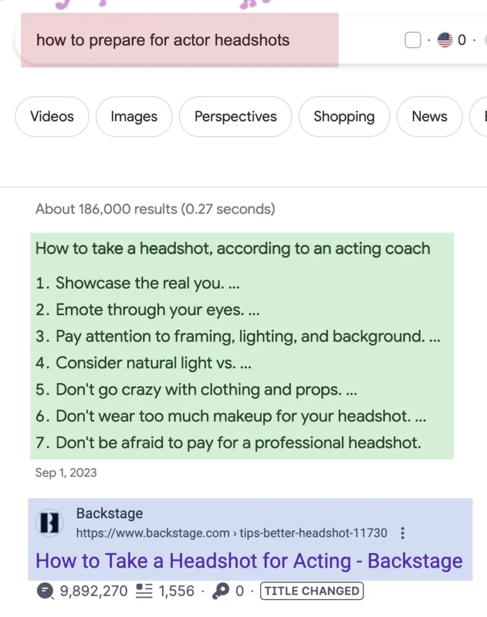Open the three-dot menu beside the backstage.com URL
Screen dimensions: 487x617
[x=402, y=533]
